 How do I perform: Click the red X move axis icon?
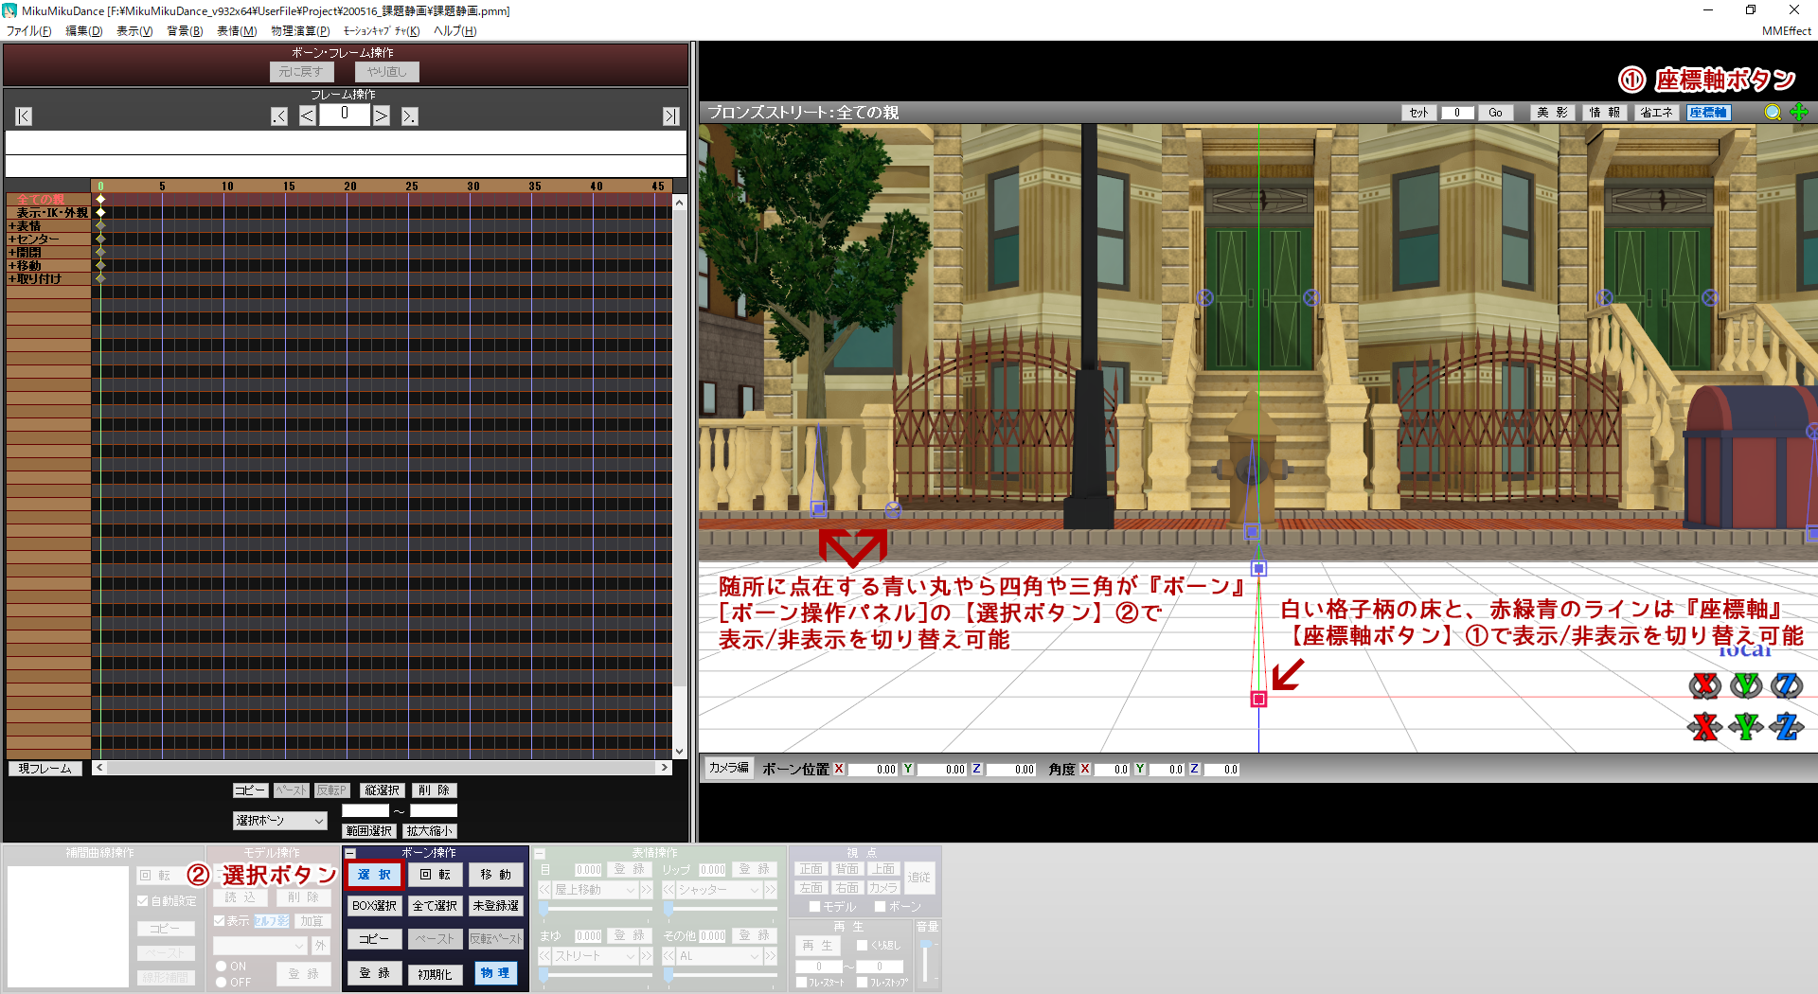(x=1704, y=727)
